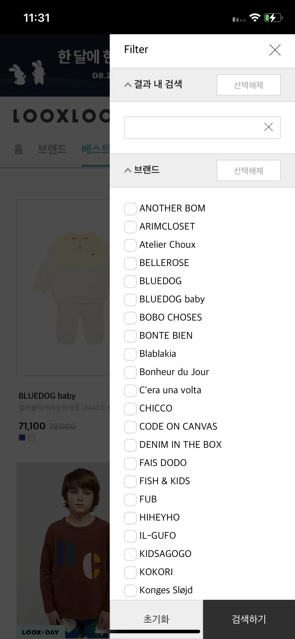Enable the BLUEDOG baby checkbox
Screen dimensions: 295x639
[130, 300]
